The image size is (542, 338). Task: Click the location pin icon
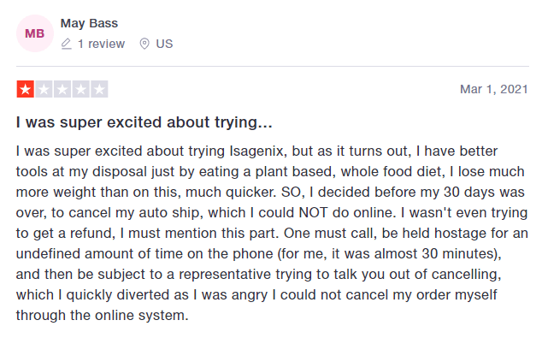coord(144,44)
